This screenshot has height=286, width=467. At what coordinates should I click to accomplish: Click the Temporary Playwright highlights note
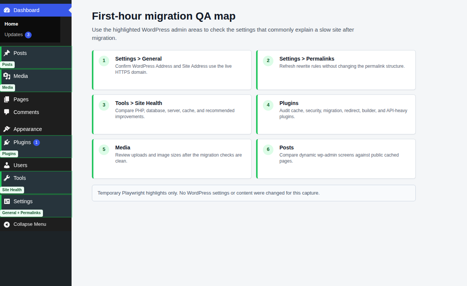(254, 193)
